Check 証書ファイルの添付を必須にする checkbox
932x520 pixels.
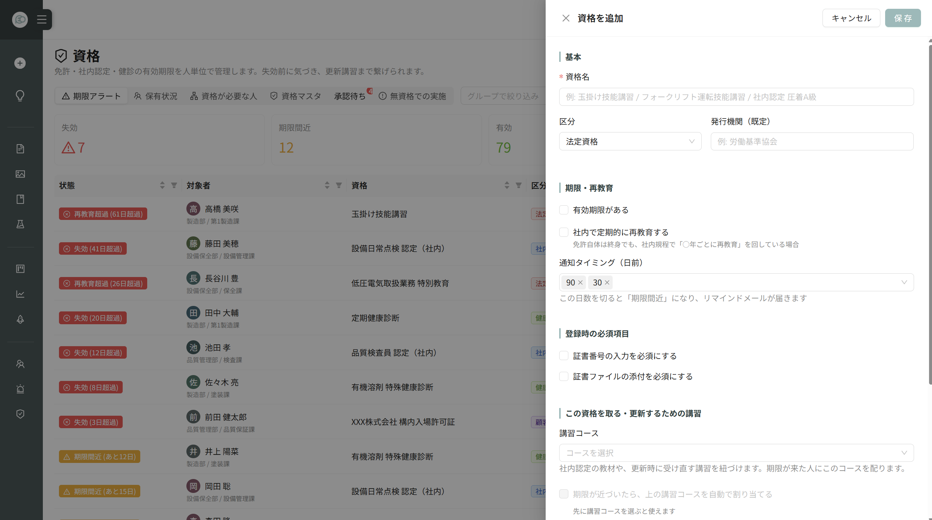[564, 376]
